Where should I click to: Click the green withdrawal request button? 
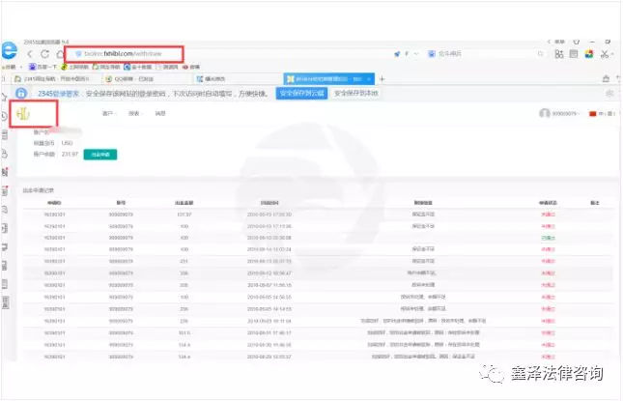tap(99, 153)
